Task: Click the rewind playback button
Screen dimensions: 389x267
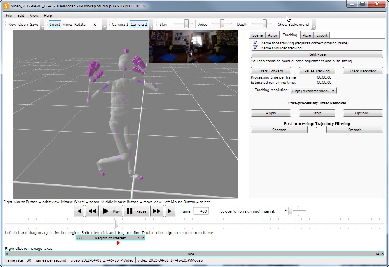Action: coord(92,211)
